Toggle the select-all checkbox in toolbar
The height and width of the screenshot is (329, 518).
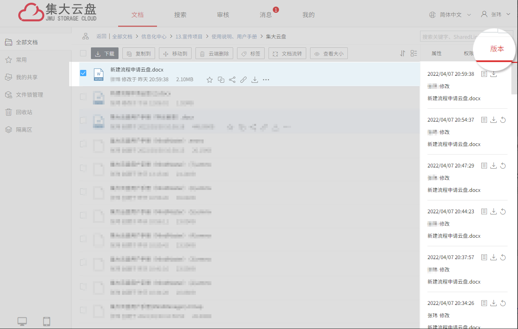(83, 54)
